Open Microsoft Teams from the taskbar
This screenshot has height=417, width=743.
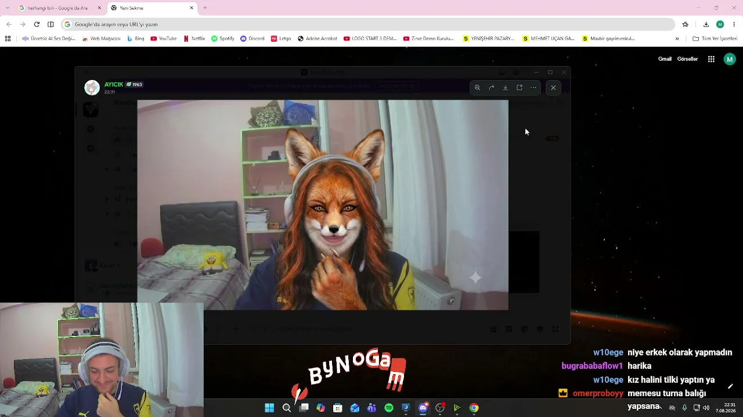click(371, 408)
